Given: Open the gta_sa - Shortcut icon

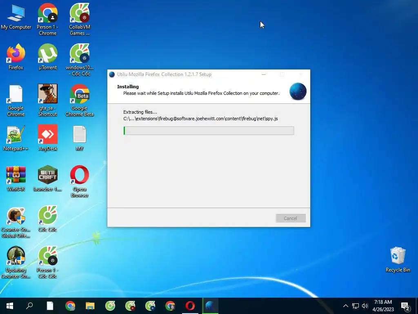Looking at the screenshot, I should click(47, 101).
